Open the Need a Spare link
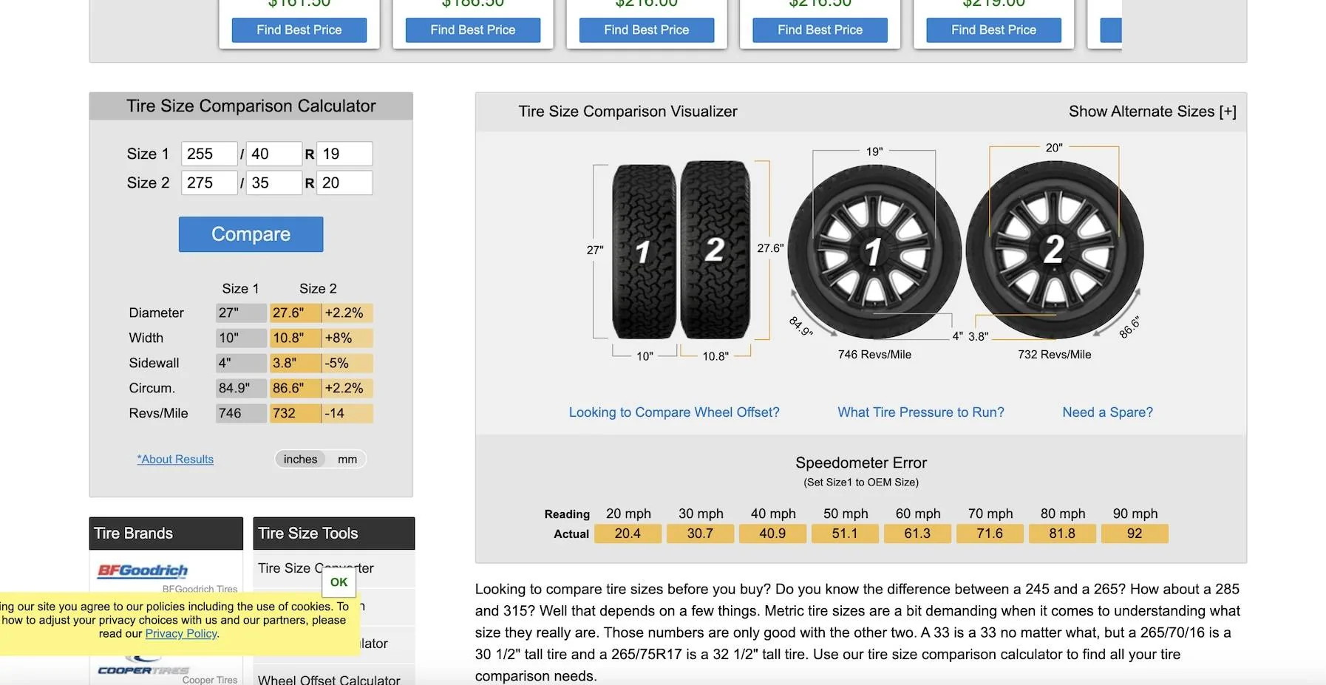Viewport: 1326px width, 685px height. 1107,412
